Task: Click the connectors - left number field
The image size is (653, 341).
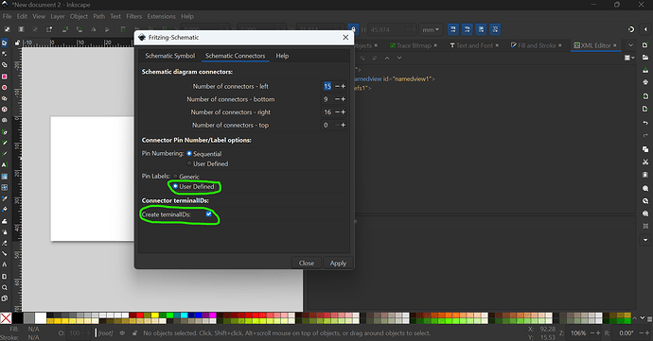Action: tap(327, 86)
